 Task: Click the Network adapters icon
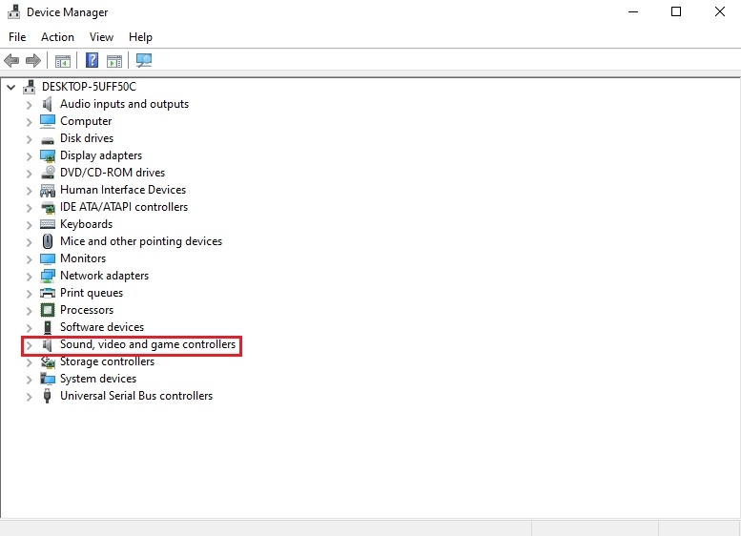48,276
